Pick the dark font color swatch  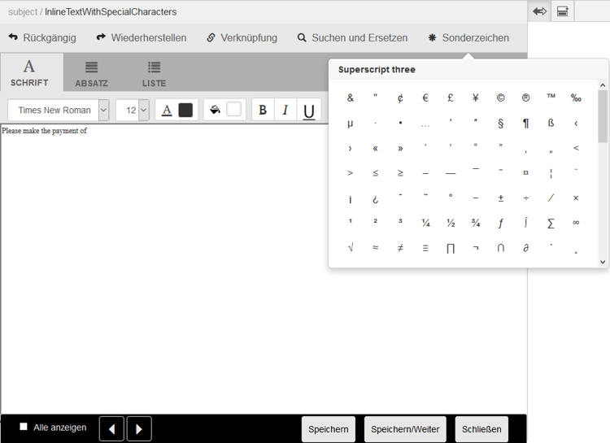[185, 110]
